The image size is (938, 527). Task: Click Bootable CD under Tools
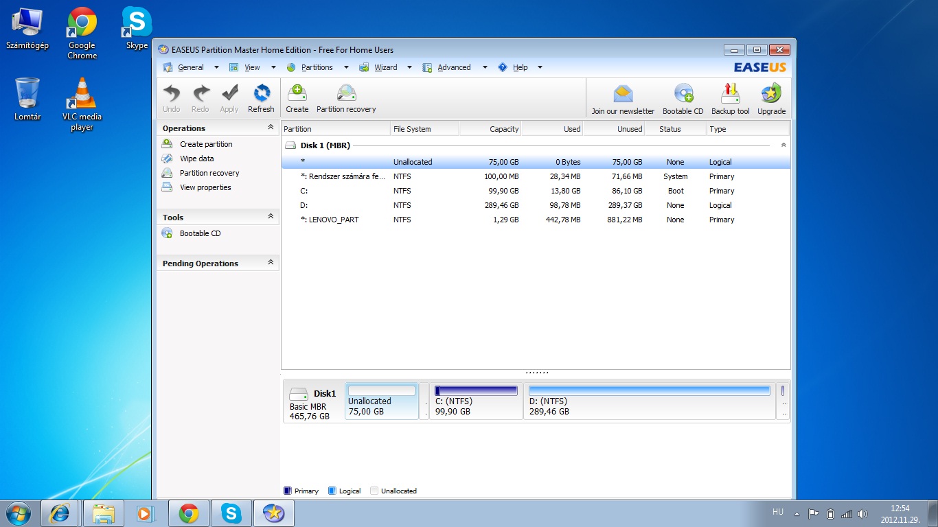200,233
